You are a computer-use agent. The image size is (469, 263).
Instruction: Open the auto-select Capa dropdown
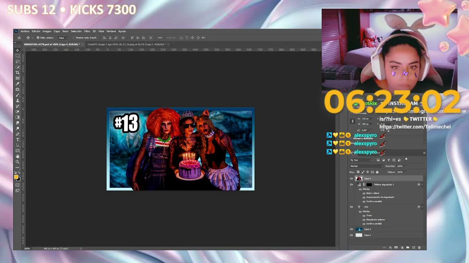[x=63, y=38]
